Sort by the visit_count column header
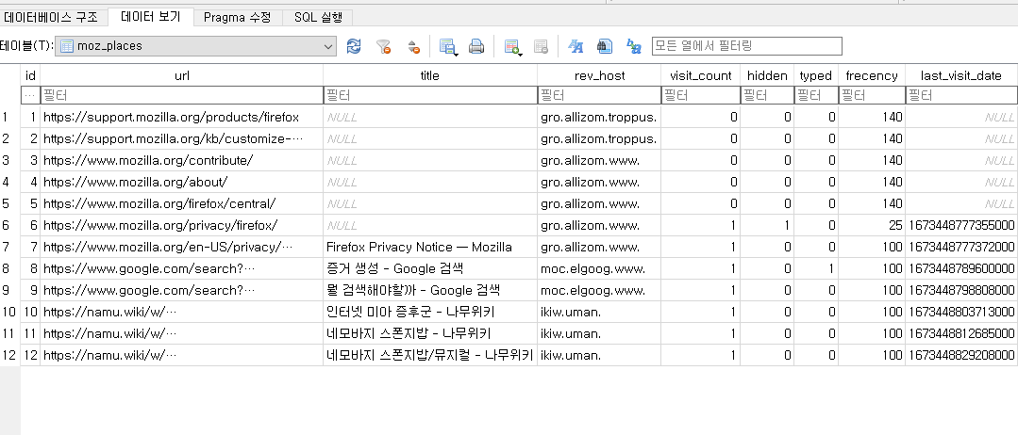Viewport: 1018px width, 435px height. (x=701, y=75)
